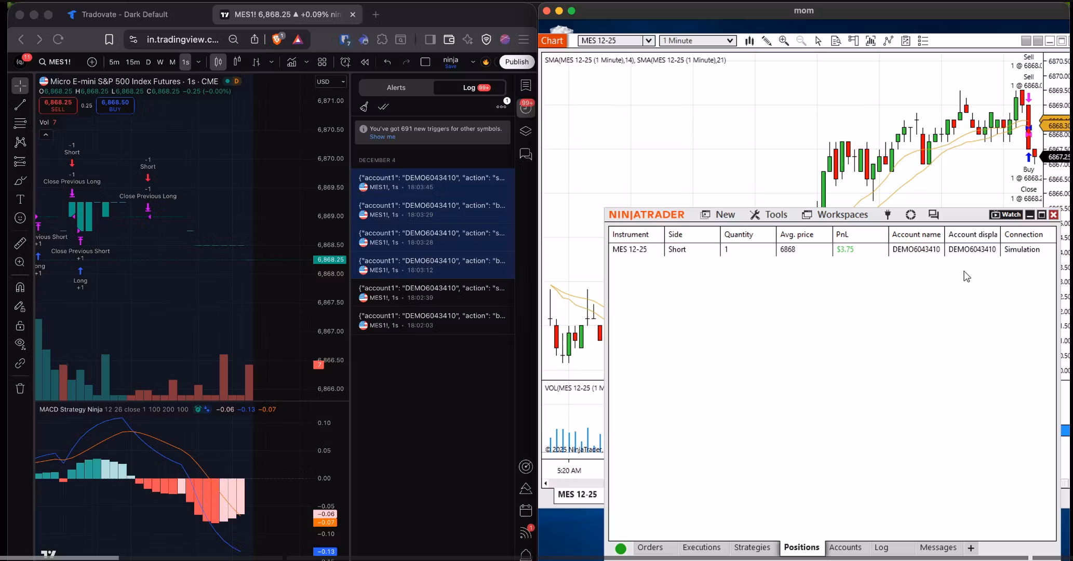This screenshot has height=561, width=1073.
Task: Click the red 6,868.25 SELL price box
Action: tap(58, 105)
